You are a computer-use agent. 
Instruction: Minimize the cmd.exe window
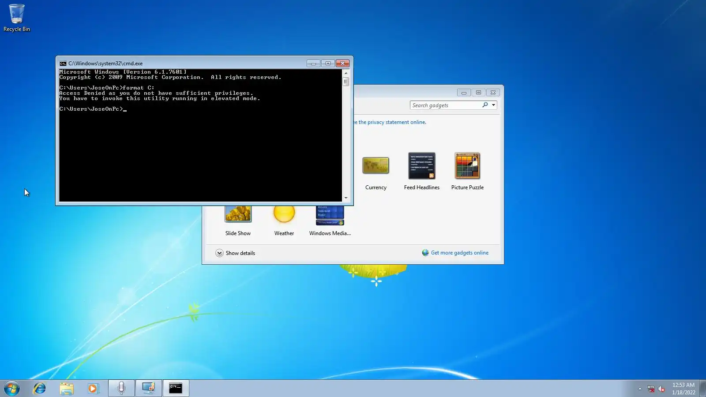[313, 64]
